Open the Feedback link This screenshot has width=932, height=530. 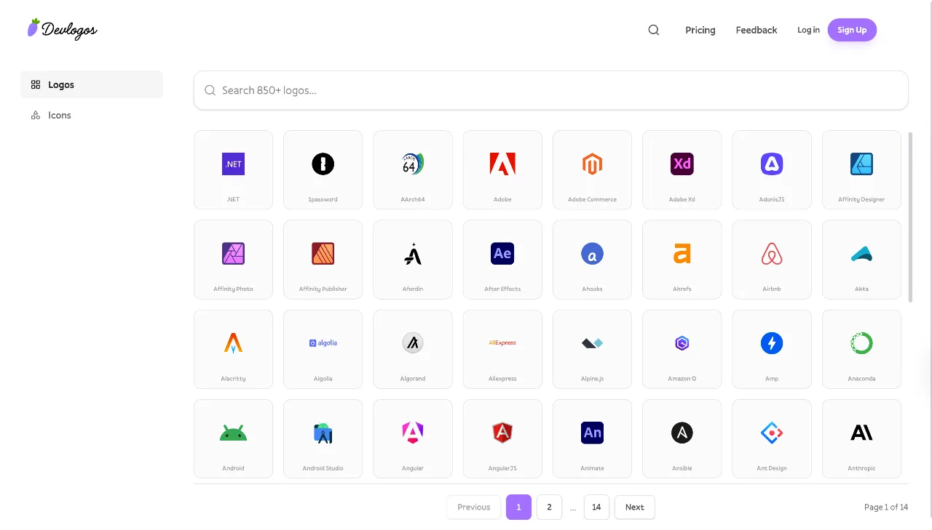pyautogui.click(x=757, y=30)
